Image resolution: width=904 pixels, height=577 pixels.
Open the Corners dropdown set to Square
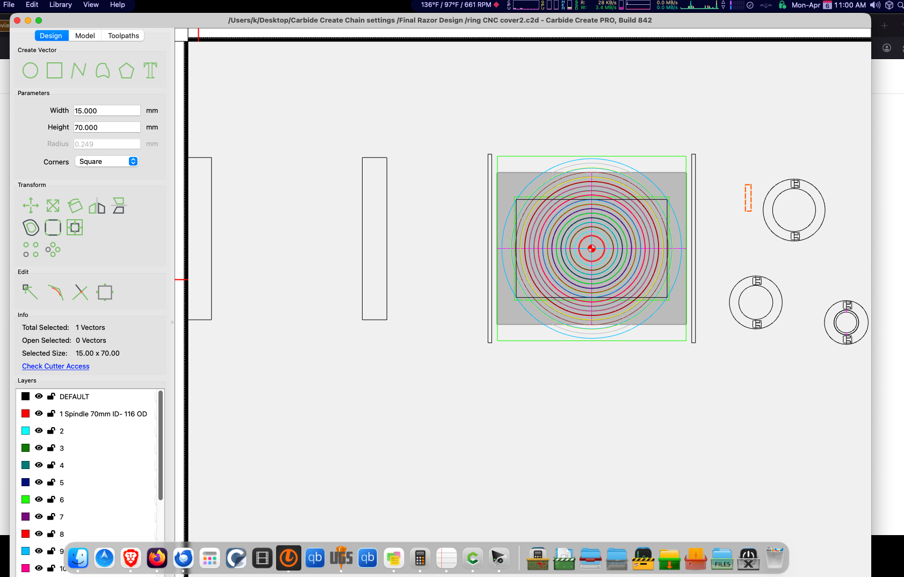(x=107, y=161)
